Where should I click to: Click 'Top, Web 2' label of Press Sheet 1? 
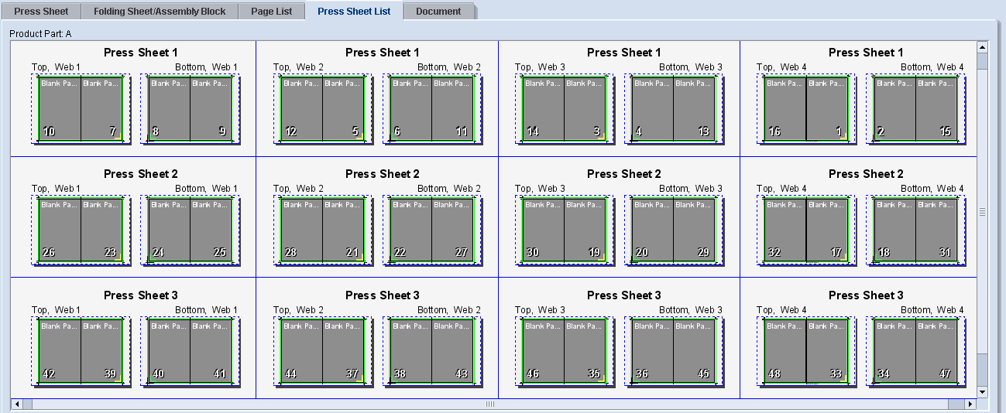point(298,68)
